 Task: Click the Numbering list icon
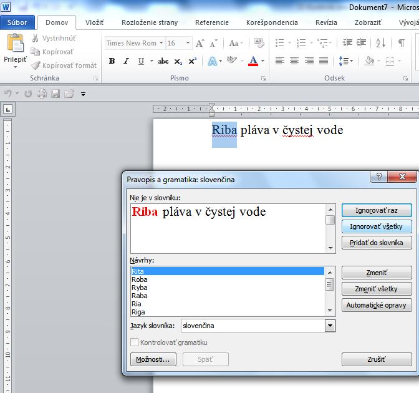coord(301,43)
